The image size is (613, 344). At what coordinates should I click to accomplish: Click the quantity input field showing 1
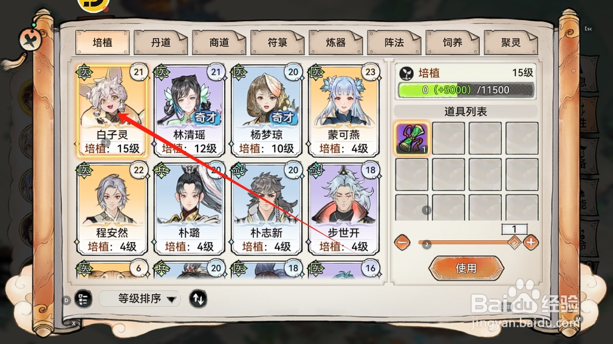[515, 229]
